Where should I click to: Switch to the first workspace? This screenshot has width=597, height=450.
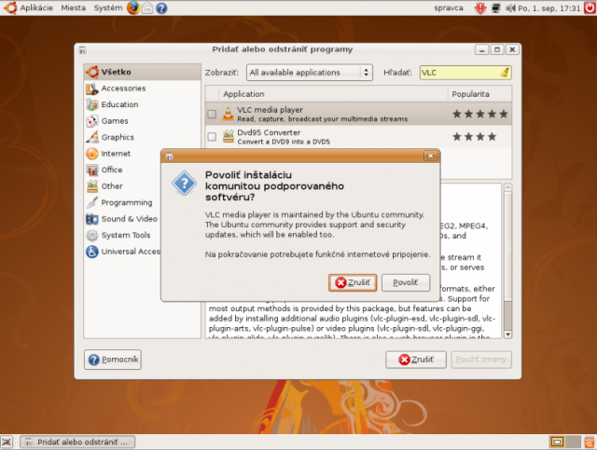(558, 442)
